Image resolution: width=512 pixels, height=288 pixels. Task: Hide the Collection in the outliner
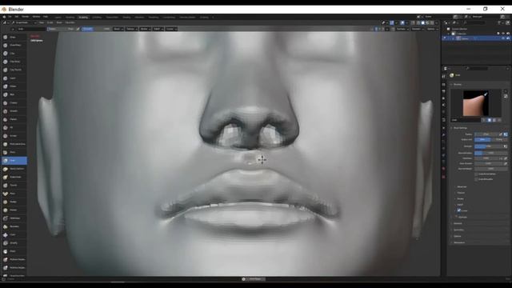[503, 34]
